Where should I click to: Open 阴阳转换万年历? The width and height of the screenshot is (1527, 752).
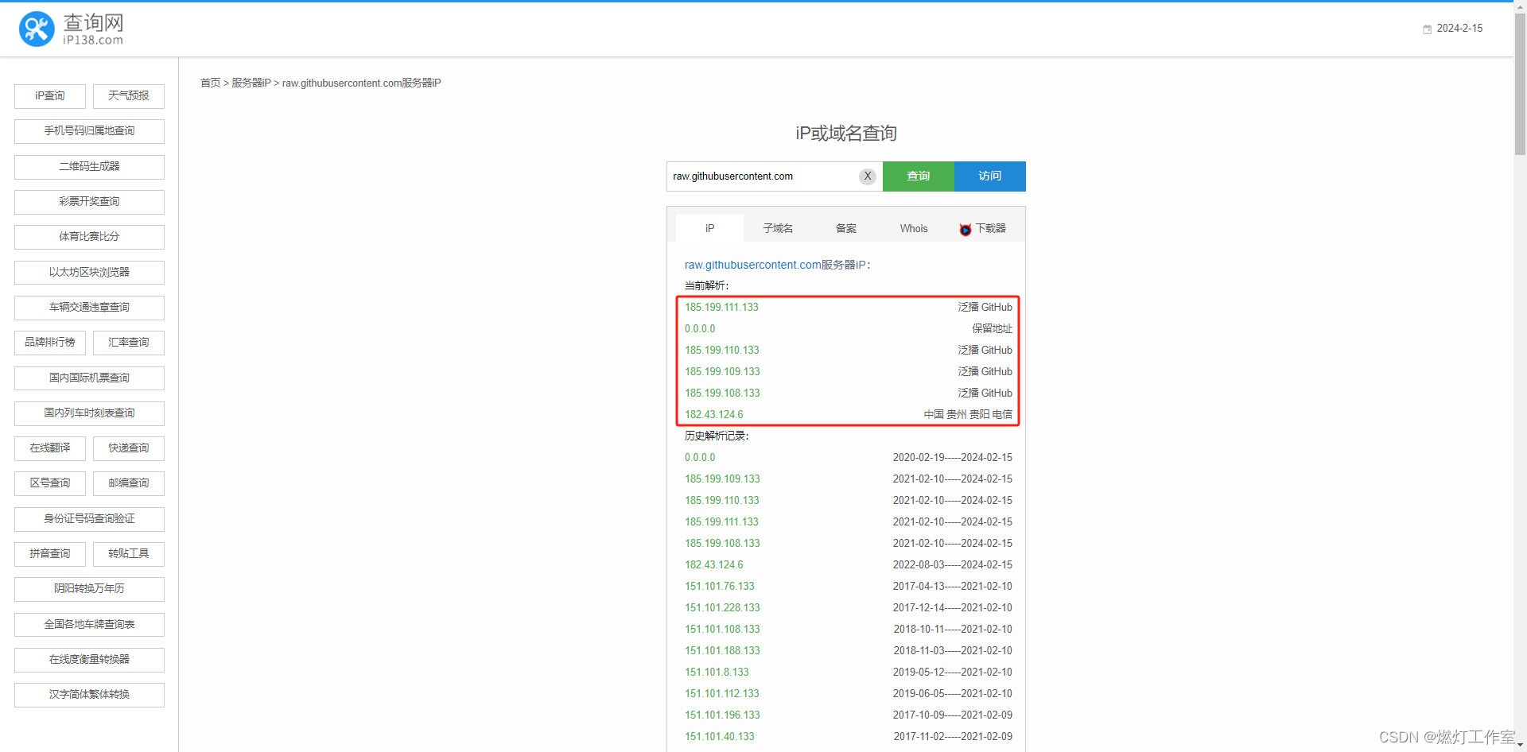click(x=89, y=589)
